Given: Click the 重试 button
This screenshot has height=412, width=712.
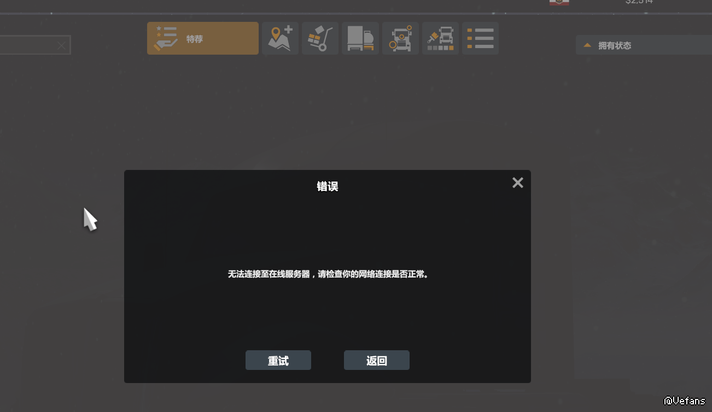Looking at the screenshot, I should tap(278, 361).
